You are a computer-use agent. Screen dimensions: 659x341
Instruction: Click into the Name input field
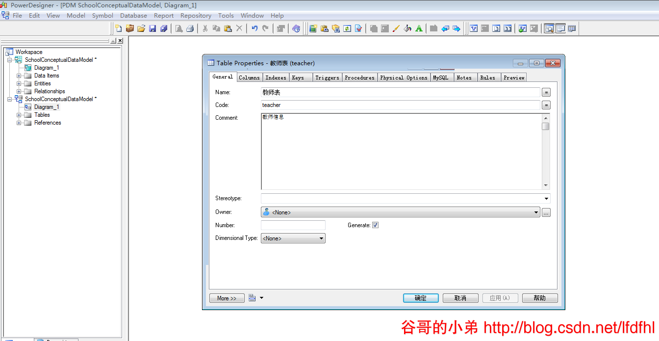[401, 92]
